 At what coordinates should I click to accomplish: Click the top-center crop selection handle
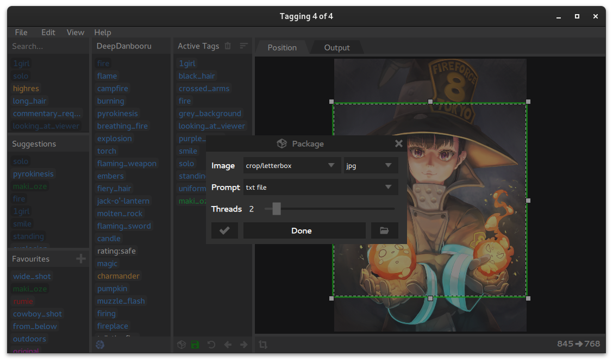430,102
